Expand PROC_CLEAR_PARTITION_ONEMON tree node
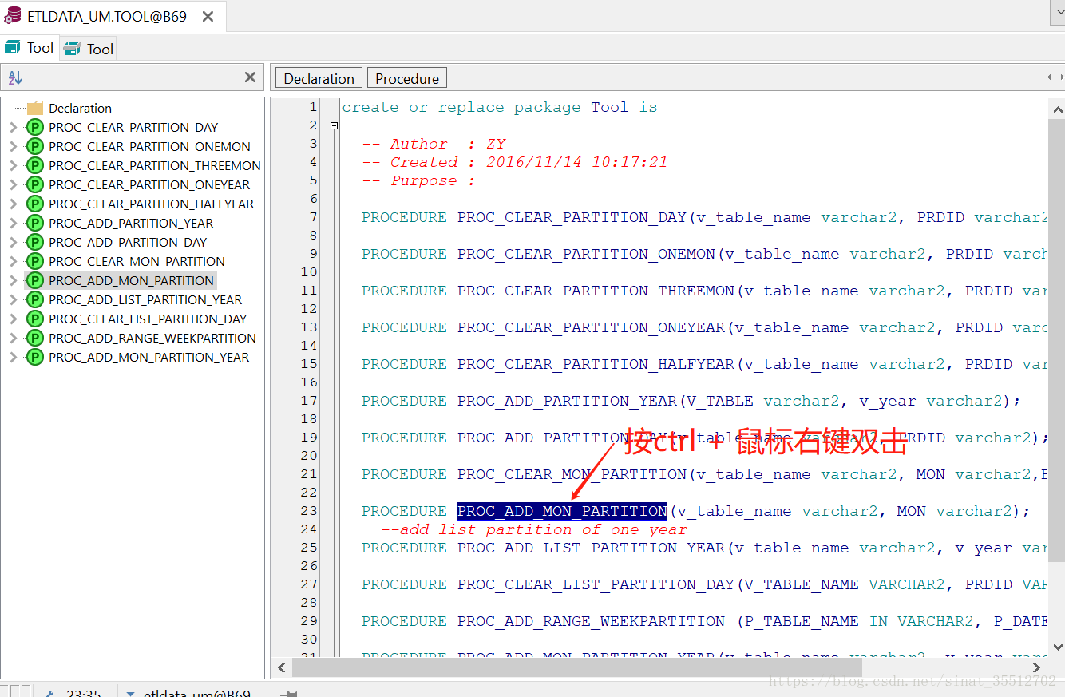Screen dimensions: 1065x697 click(x=13, y=146)
